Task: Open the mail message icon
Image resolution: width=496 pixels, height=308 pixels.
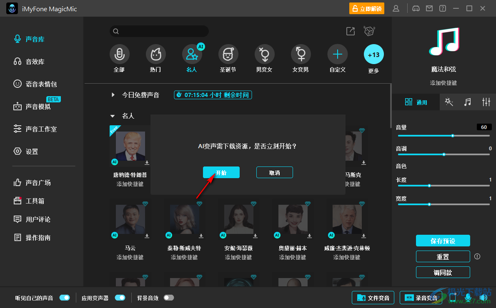Action: 429,8
